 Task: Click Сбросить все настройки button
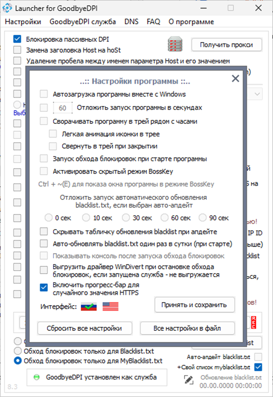(x=84, y=328)
